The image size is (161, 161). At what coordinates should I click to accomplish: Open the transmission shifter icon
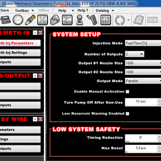coord(80,20)
